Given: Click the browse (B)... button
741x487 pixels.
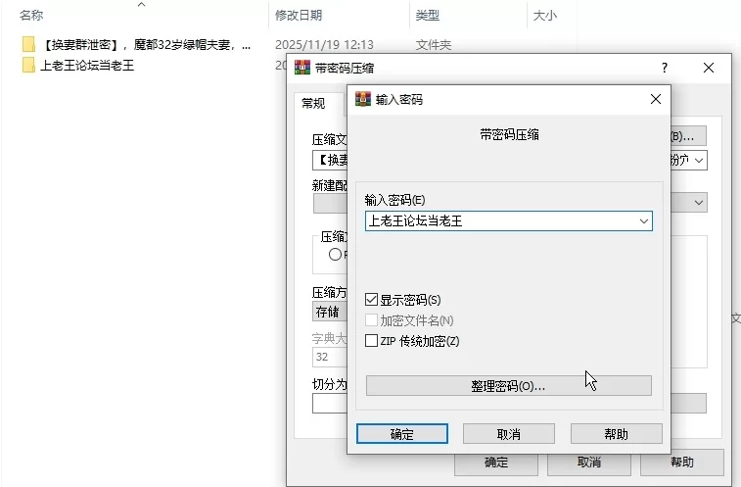Looking at the screenshot, I should [x=688, y=136].
